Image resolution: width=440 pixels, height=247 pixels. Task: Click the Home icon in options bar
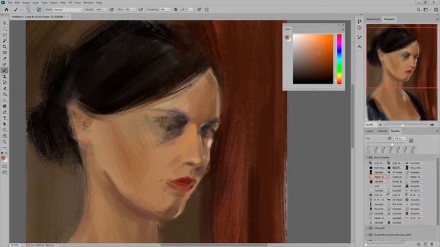coord(6,10)
